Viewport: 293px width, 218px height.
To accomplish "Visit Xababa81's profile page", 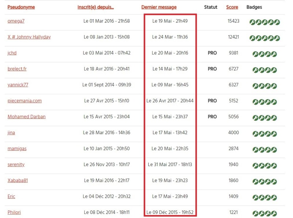I will point(18,180).
